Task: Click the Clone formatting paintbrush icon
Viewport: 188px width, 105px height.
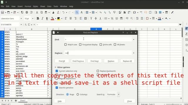Action: (x=53, y=12)
